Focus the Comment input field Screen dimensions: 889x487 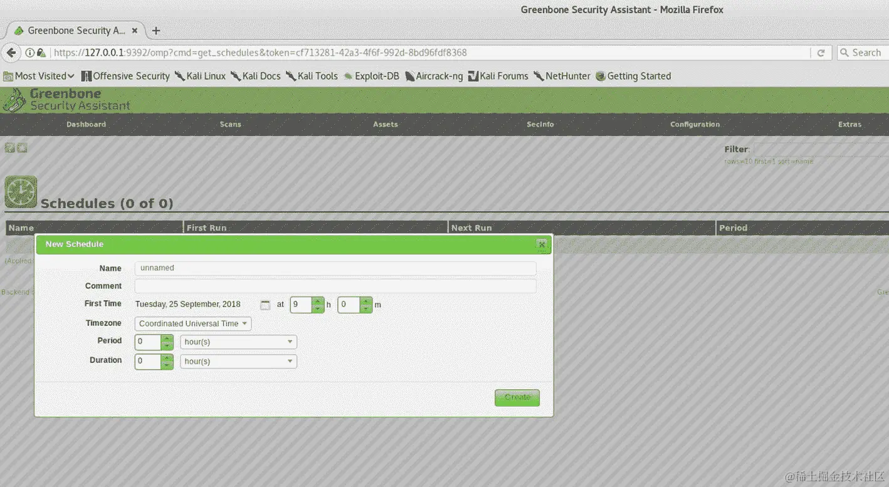[335, 286]
